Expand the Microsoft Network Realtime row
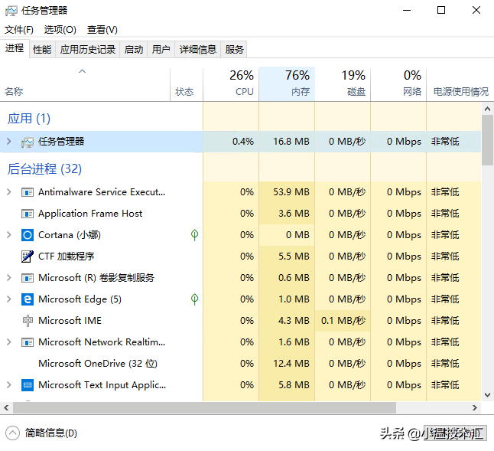 point(9,342)
